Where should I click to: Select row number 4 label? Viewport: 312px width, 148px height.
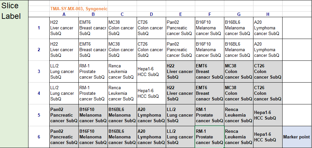(x=39, y=93)
